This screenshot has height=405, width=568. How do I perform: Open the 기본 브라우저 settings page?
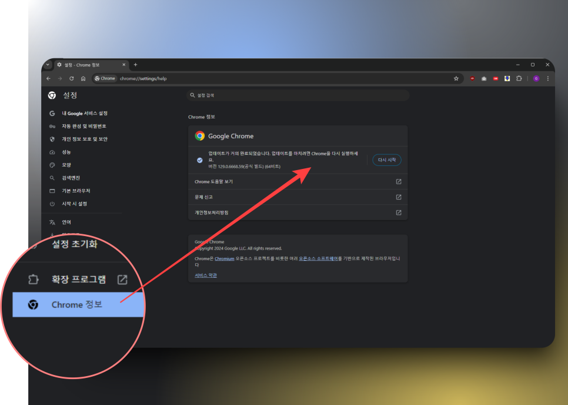coord(82,191)
